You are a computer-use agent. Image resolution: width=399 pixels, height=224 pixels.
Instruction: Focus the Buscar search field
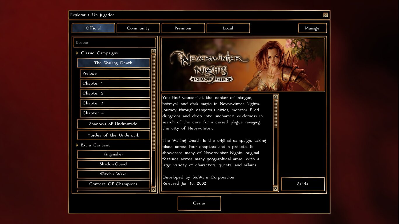click(115, 42)
